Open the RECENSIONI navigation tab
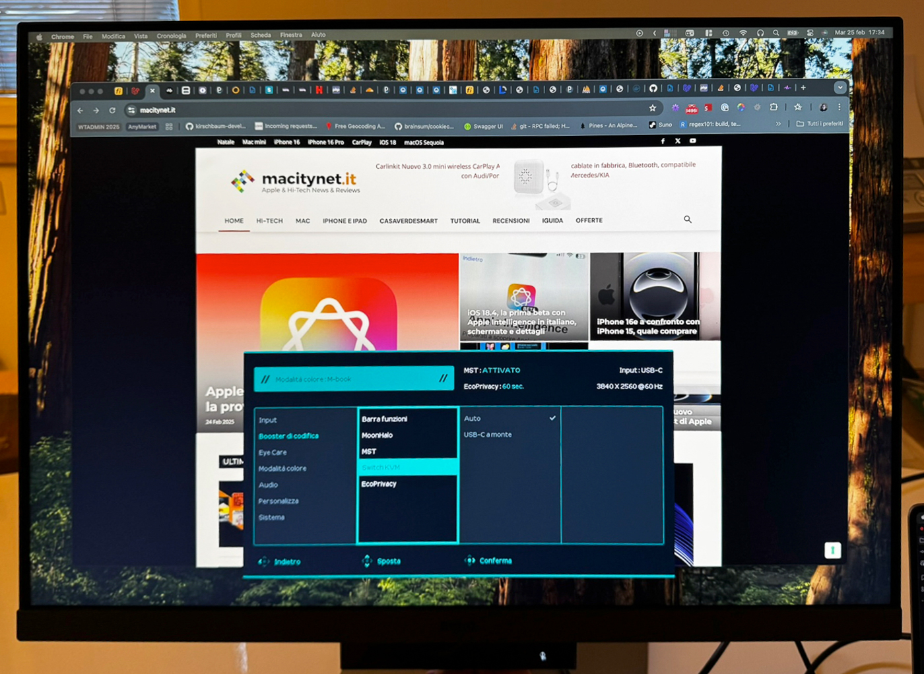This screenshot has width=924, height=674. (x=511, y=221)
